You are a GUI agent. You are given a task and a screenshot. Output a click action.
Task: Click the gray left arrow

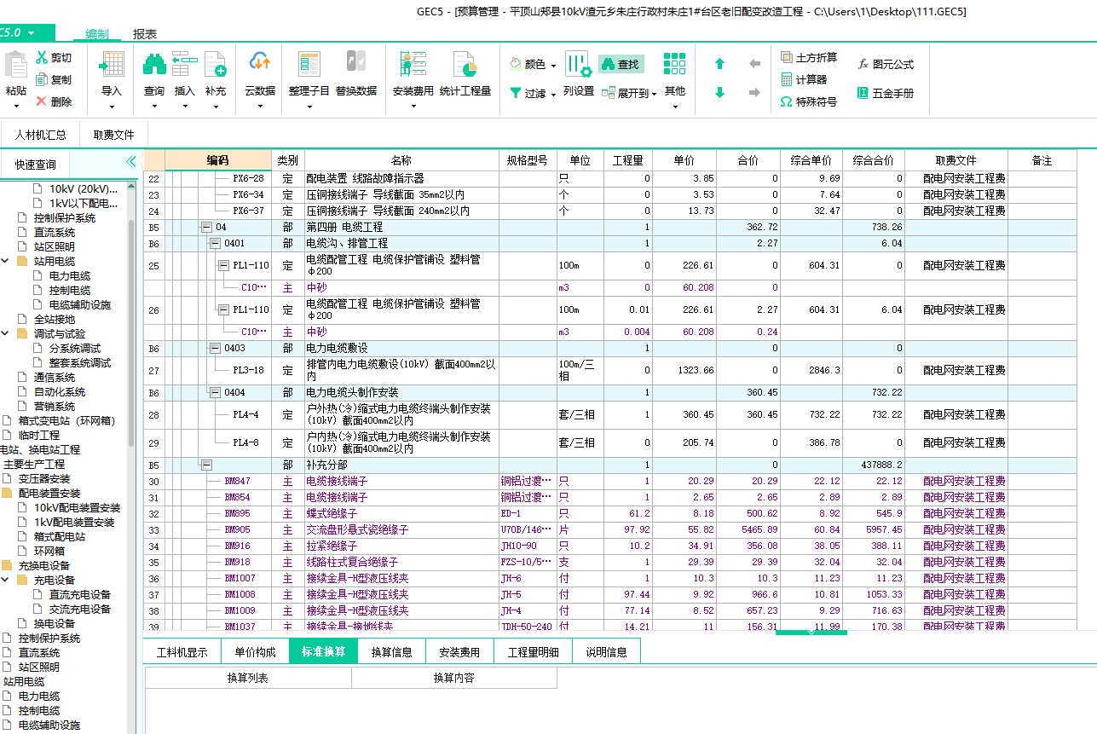pyautogui.click(x=754, y=64)
